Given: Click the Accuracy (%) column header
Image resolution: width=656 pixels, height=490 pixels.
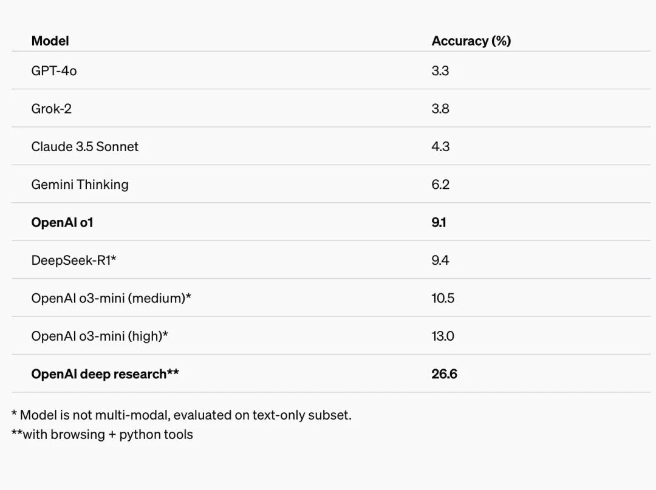Looking at the screenshot, I should point(471,41).
